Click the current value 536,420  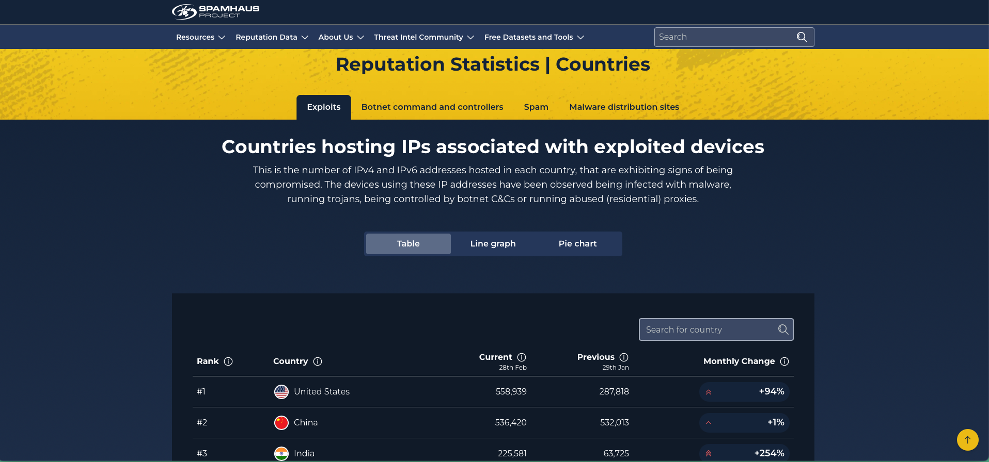[x=511, y=423]
